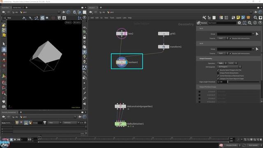Toggle Correct Normals on Reversed Faces checkbox
This screenshot has height=148, width=263.
point(218,76)
